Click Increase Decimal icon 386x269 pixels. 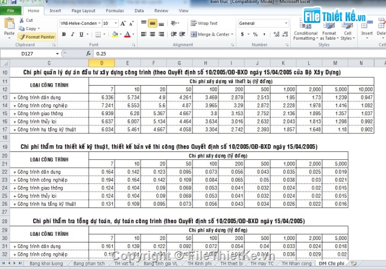pos(276,34)
